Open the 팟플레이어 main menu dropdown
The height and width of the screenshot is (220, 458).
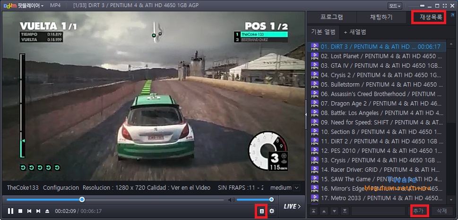coord(24,6)
